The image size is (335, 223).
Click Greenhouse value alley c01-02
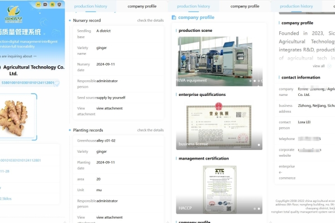106,140
